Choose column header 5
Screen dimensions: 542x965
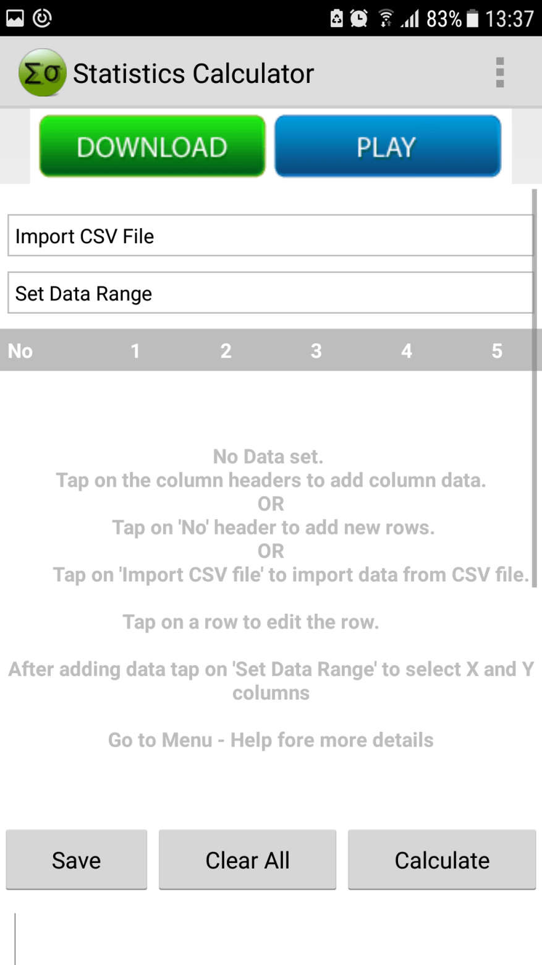click(x=496, y=351)
